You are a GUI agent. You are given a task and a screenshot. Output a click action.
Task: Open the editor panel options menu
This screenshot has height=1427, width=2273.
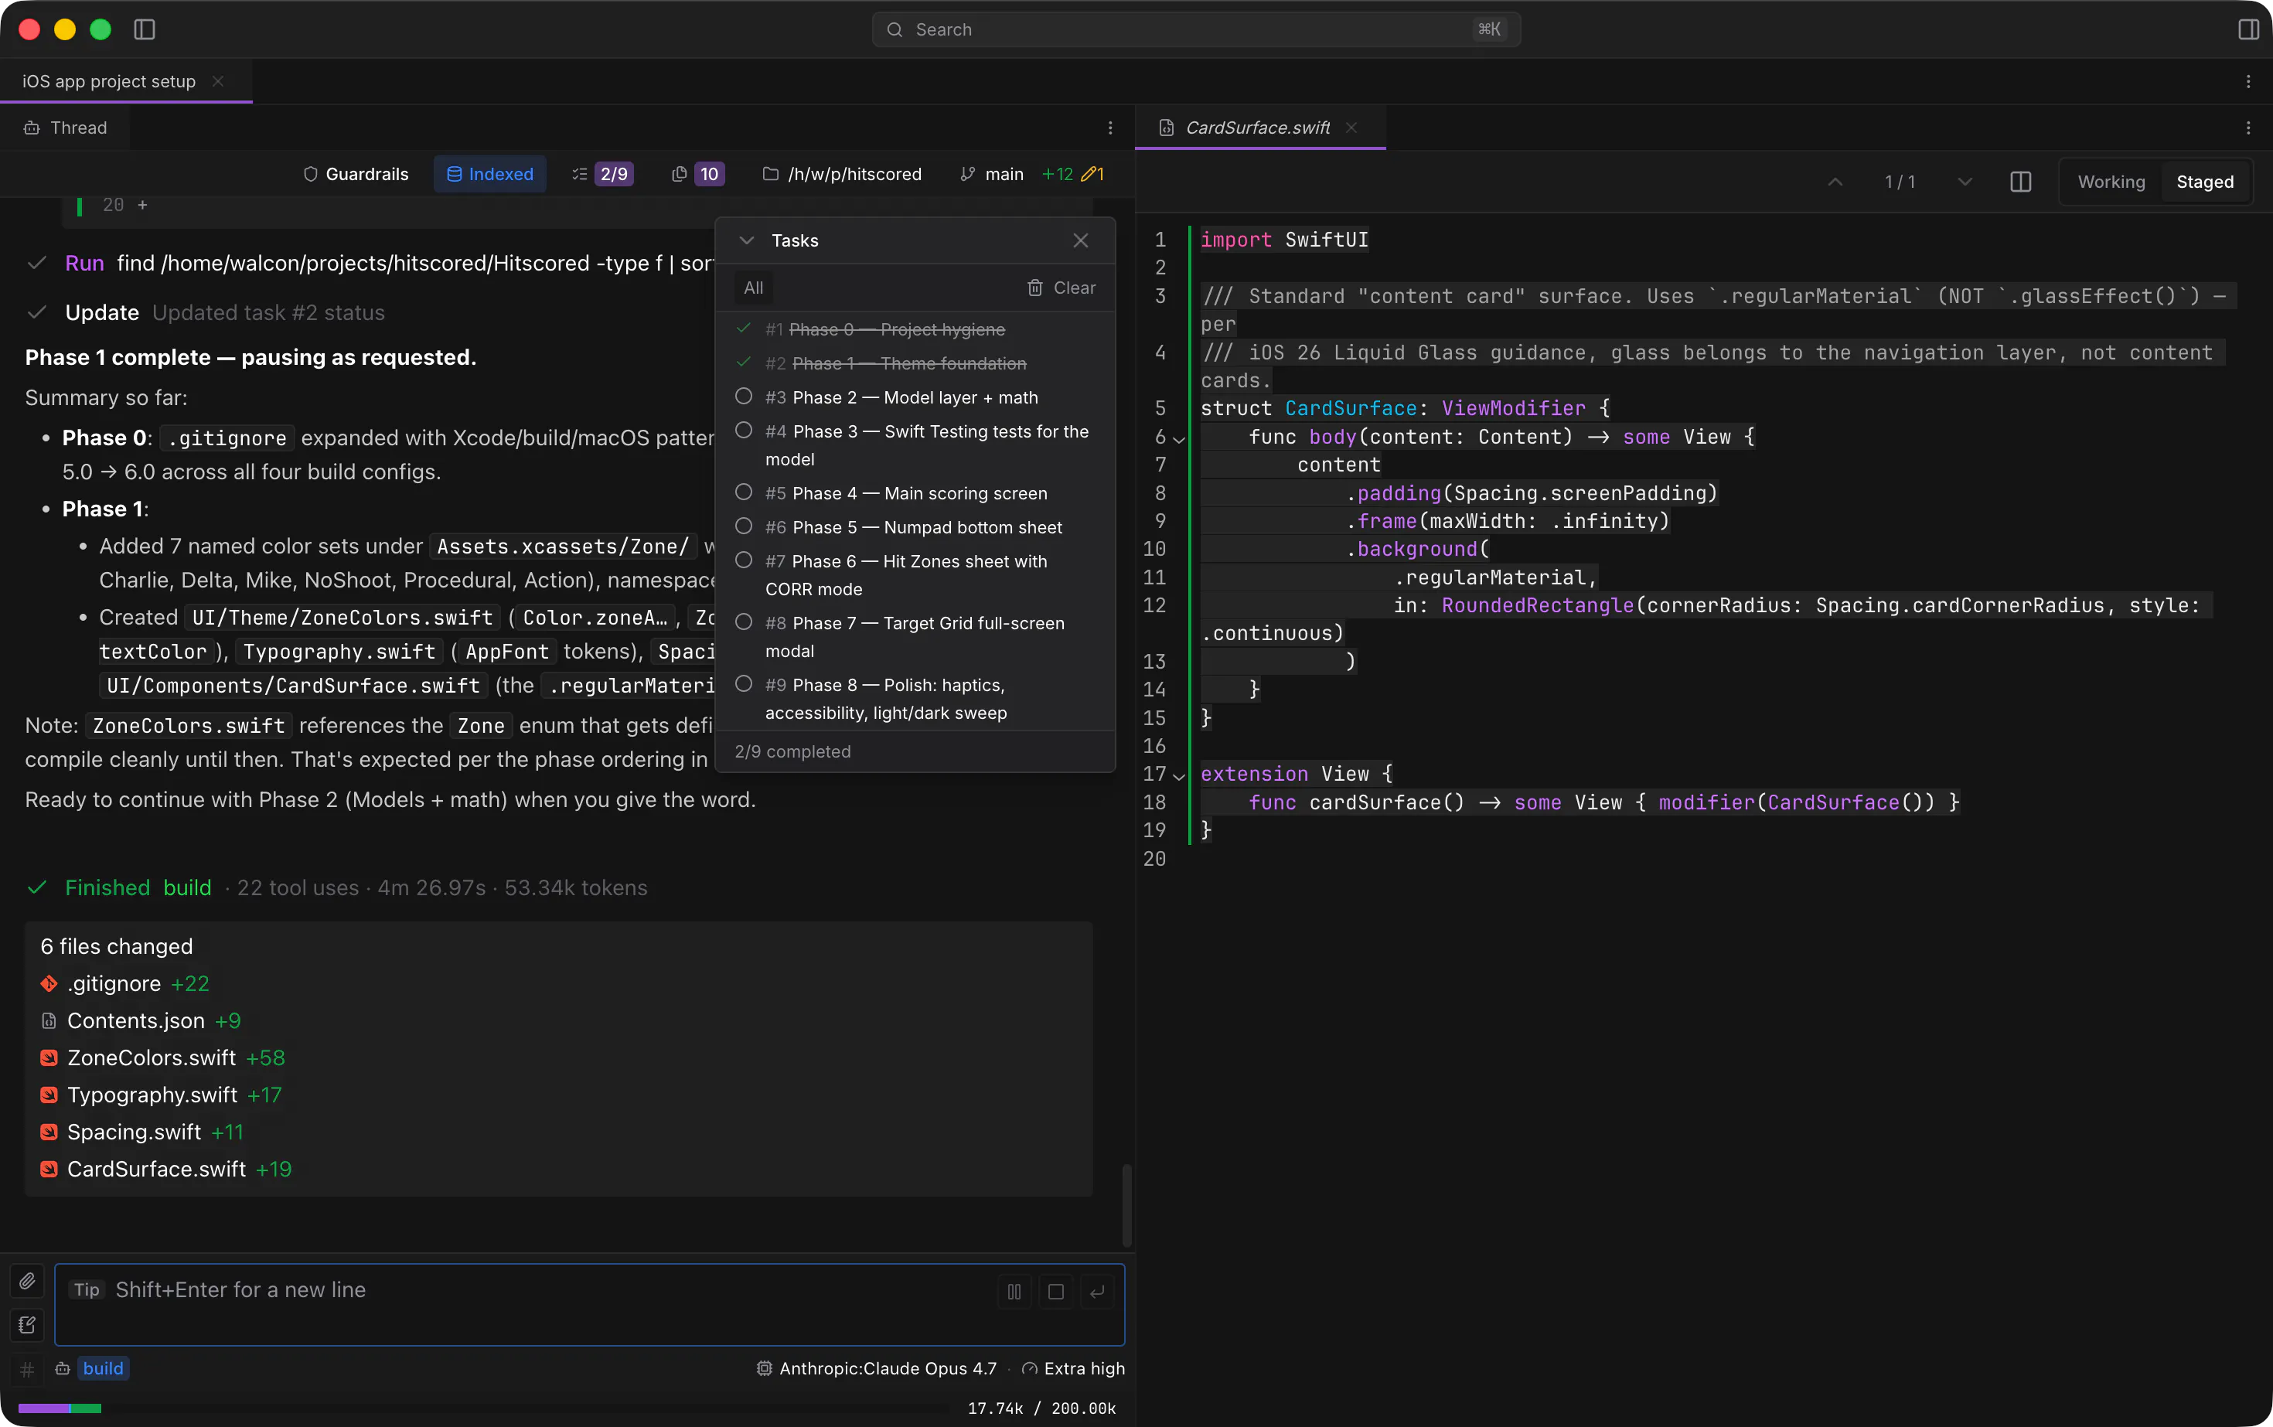click(2248, 128)
